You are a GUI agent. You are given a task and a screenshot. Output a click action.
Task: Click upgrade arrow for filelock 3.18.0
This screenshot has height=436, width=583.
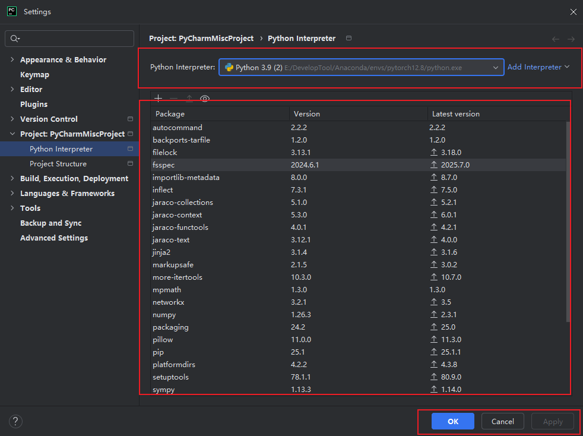[x=433, y=153]
